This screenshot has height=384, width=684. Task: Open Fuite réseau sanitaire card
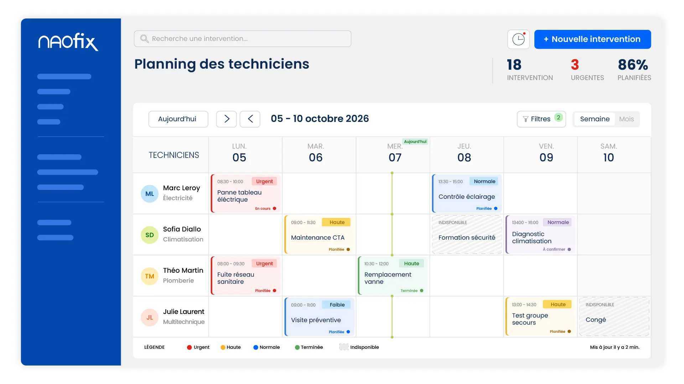[x=246, y=276]
